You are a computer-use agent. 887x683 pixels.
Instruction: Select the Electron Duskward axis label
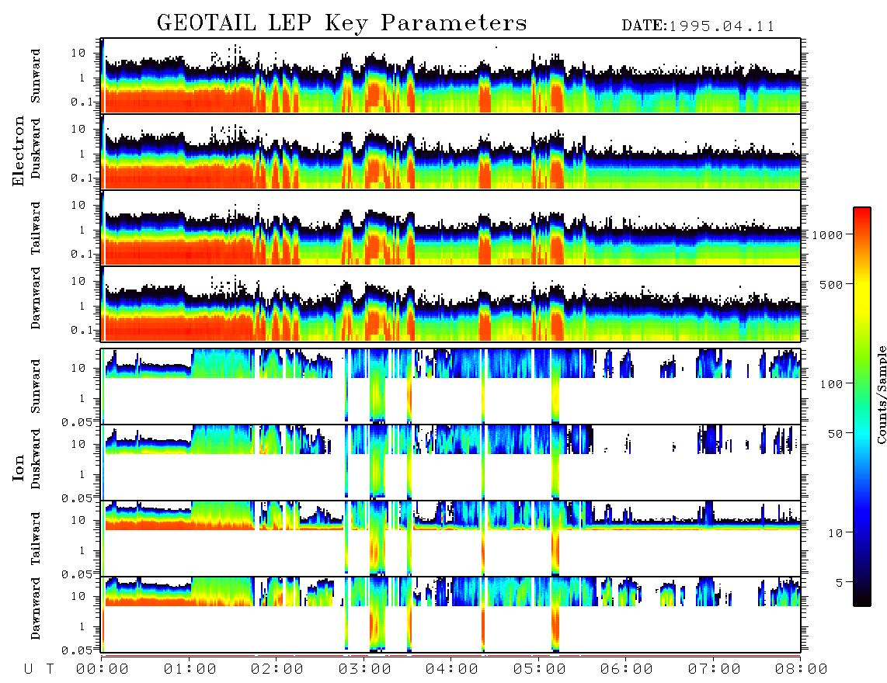pos(36,149)
